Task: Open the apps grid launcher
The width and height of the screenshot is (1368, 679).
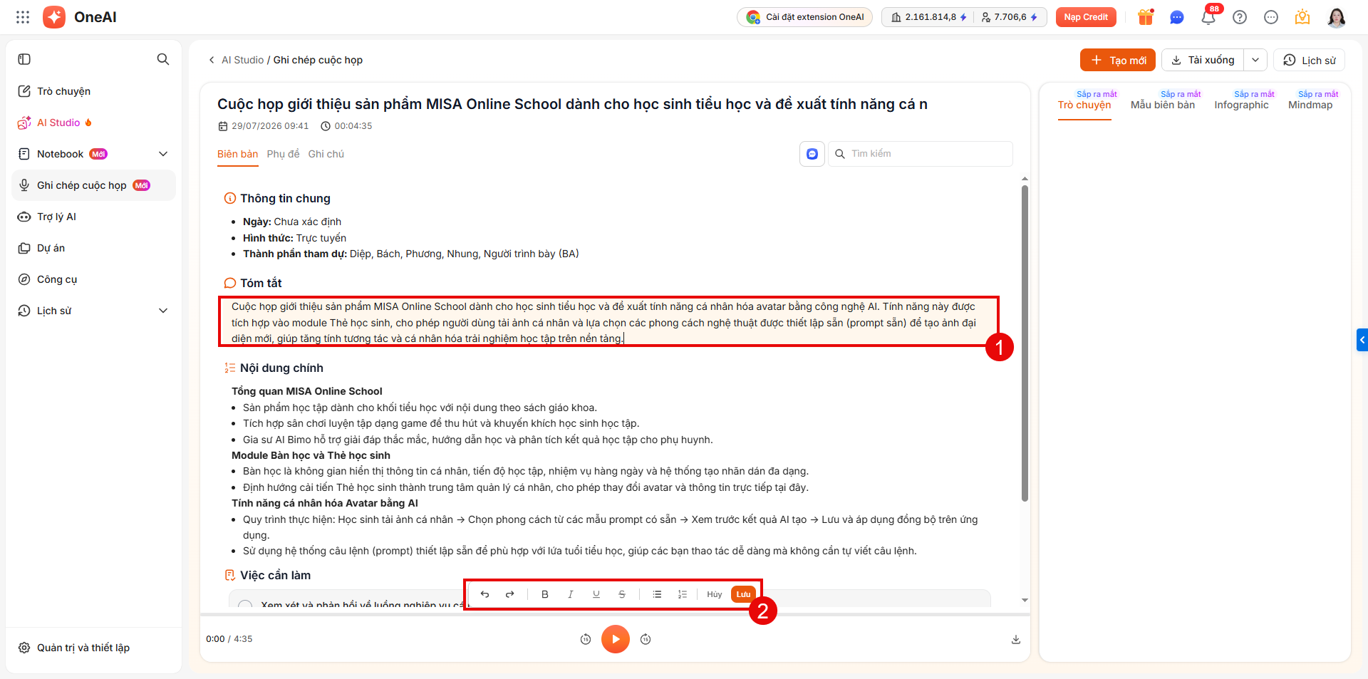Action: (x=23, y=17)
